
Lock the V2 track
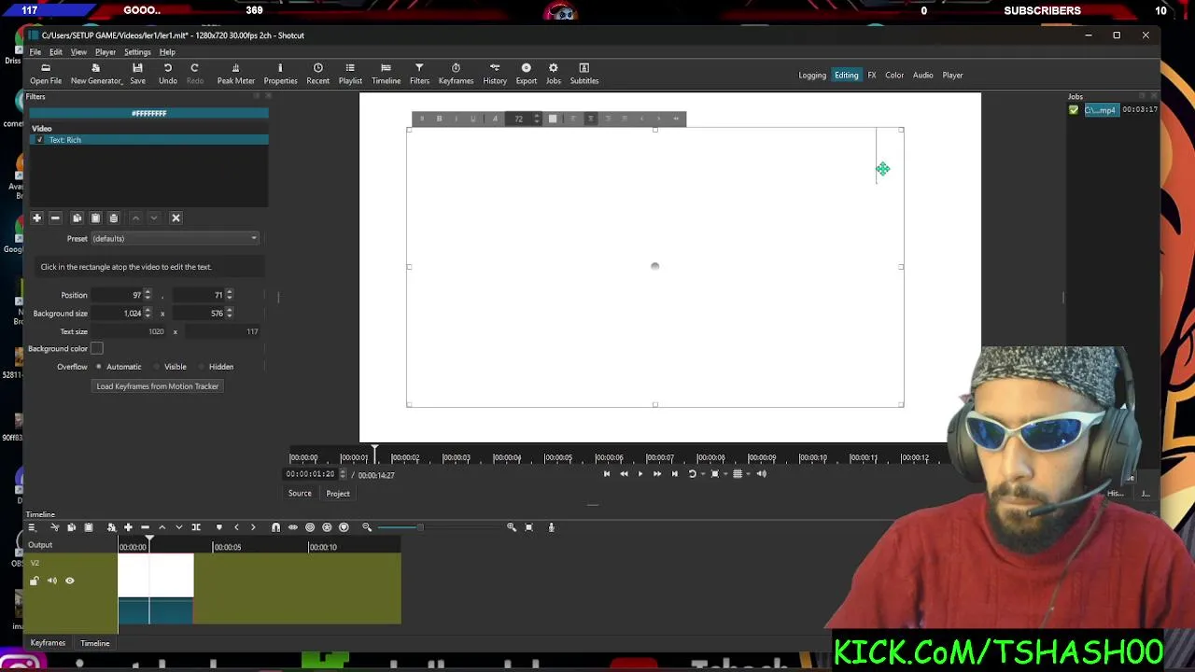tap(35, 581)
